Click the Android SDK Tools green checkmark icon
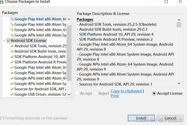This screenshot has height=125, width=187. [x=12, y=46]
